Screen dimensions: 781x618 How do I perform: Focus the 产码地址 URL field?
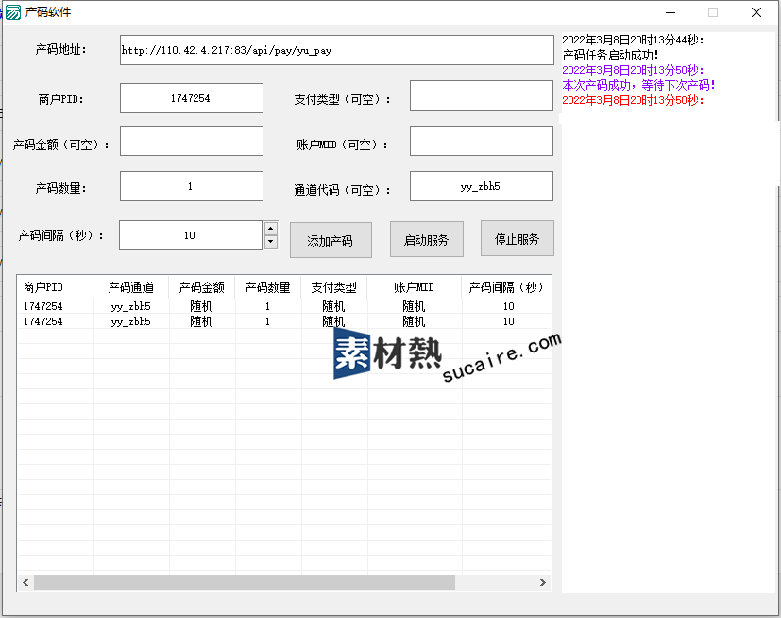click(x=336, y=50)
